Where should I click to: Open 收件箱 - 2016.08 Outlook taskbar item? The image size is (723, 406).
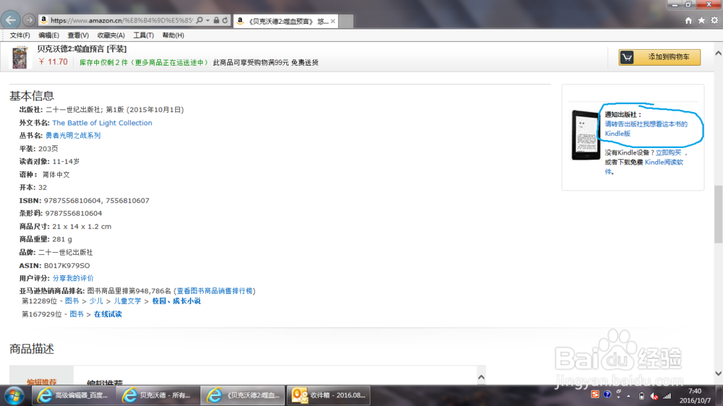(x=329, y=395)
